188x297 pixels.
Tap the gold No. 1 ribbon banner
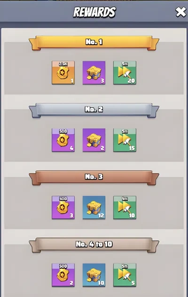[94, 43]
